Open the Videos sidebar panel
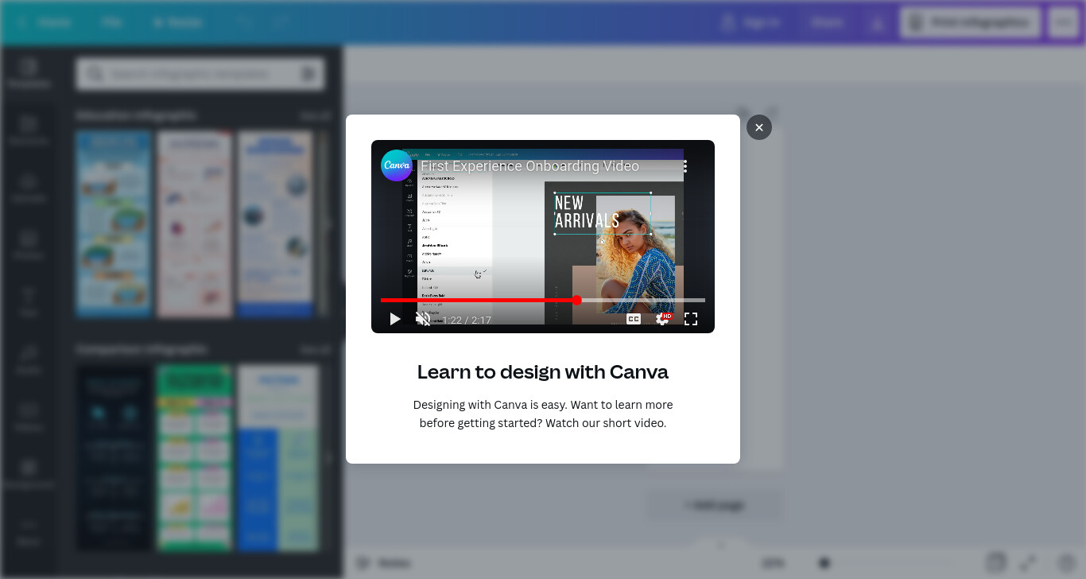The width and height of the screenshot is (1086, 579). coord(29,417)
